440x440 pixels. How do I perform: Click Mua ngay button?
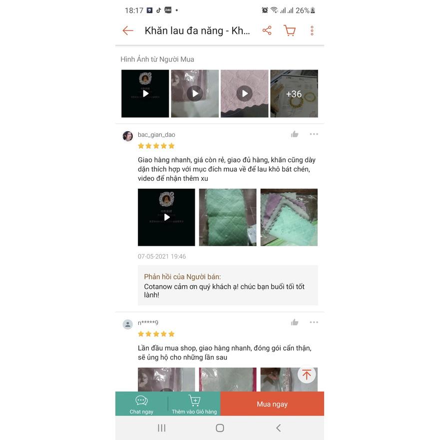[x=272, y=404]
